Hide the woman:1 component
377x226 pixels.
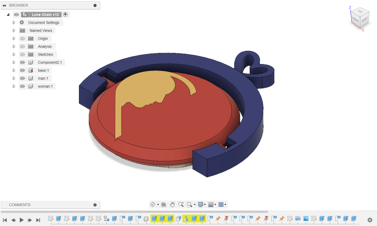pyautogui.click(x=23, y=86)
